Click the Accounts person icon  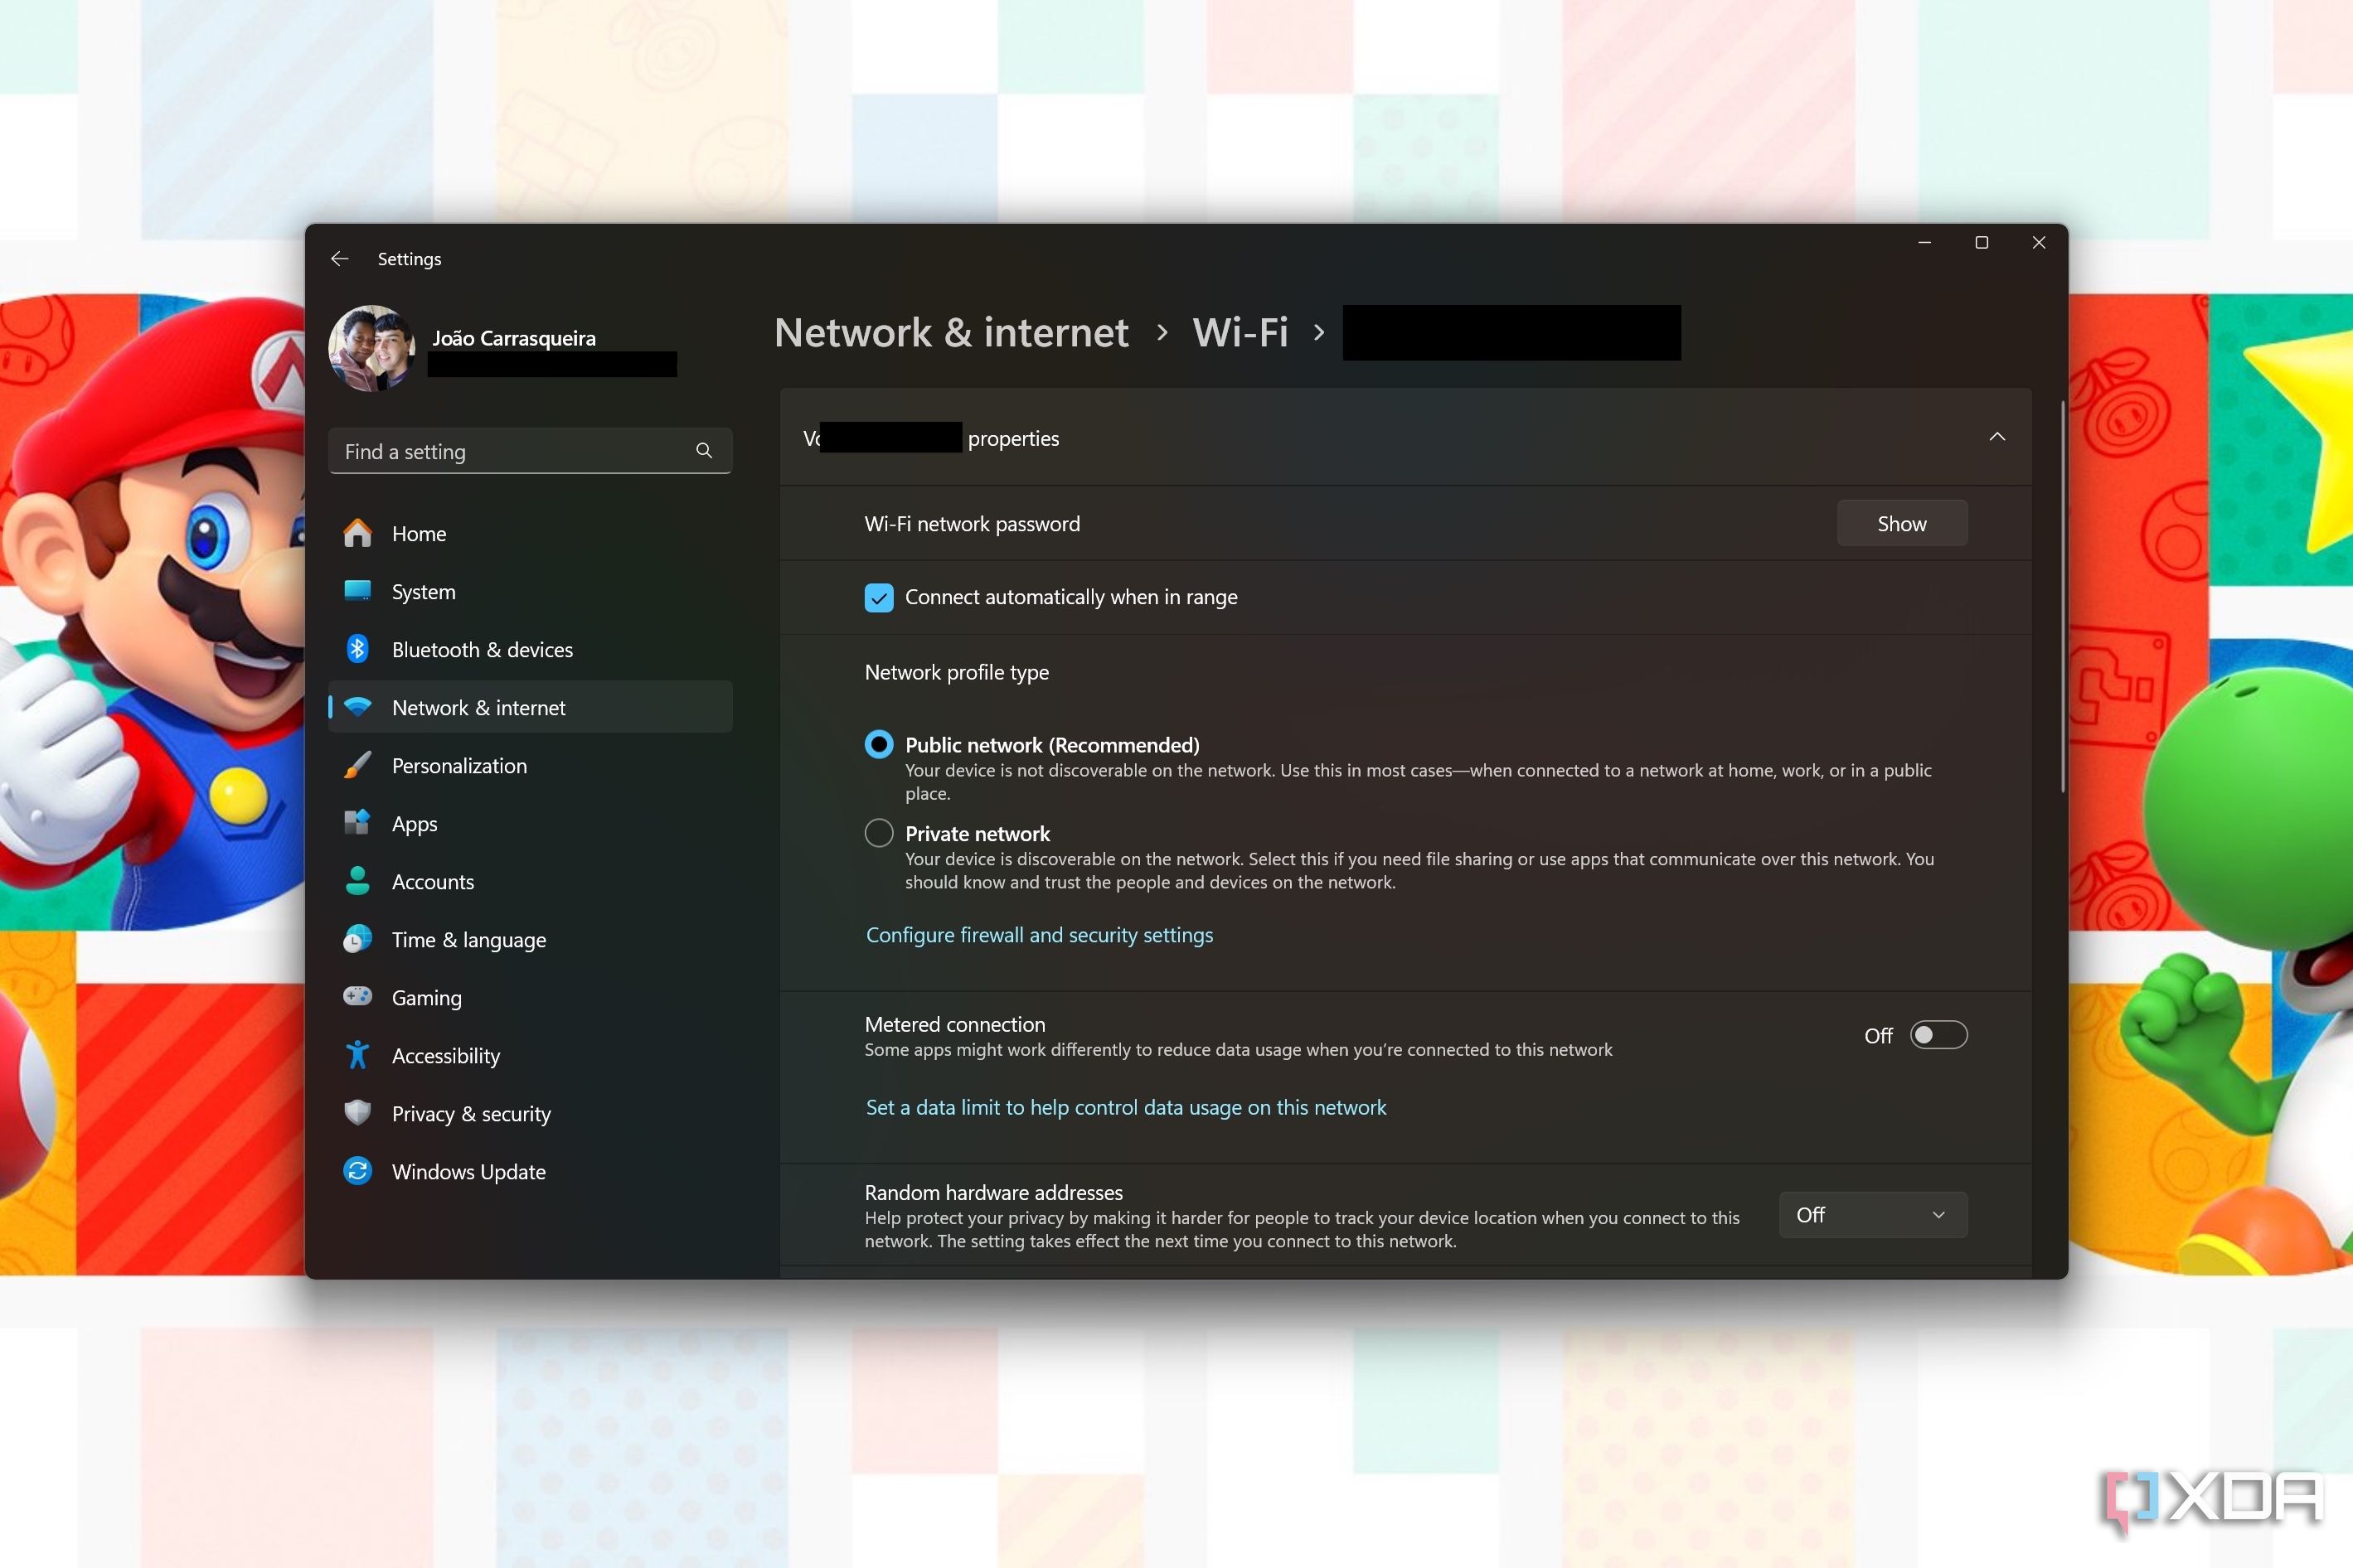(357, 881)
